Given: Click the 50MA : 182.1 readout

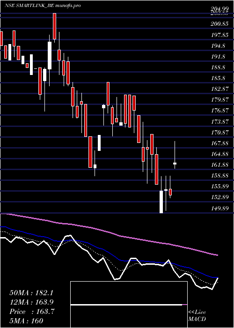Looking at the screenshot, I should (31, 293).
